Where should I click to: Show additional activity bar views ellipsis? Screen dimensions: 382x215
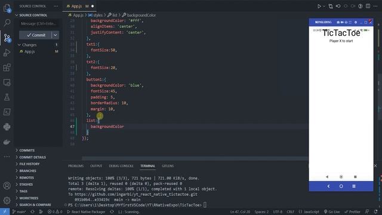7,156
